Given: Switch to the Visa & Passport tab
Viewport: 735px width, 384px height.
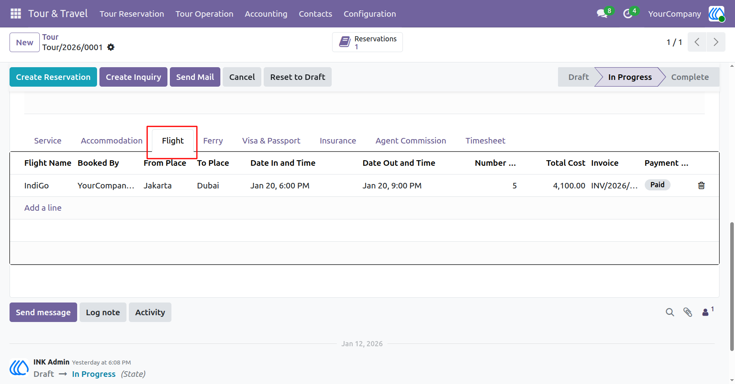Looking at the screenshot, I should 271,141.
